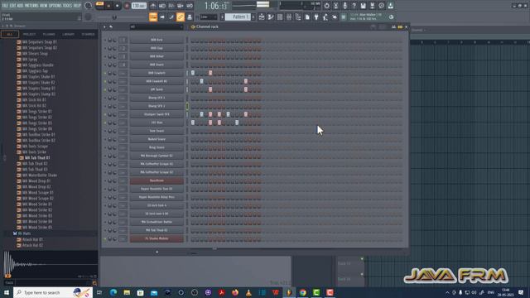The width and height of the screenshot is (530, 298).
Task: Open the Playlist view icon
Action: coord(262,17)
